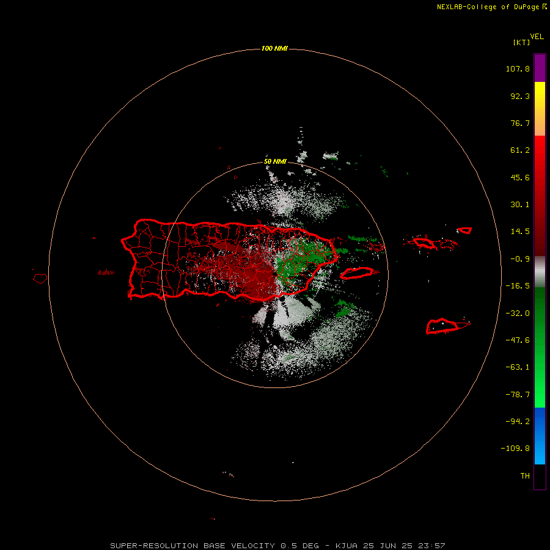Click the 45.6 legend value
The image size is (550, 550).
(520, 177)
